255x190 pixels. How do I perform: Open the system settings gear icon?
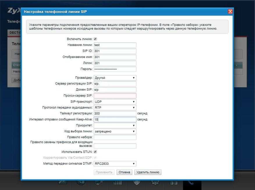[x=155, y=183]
